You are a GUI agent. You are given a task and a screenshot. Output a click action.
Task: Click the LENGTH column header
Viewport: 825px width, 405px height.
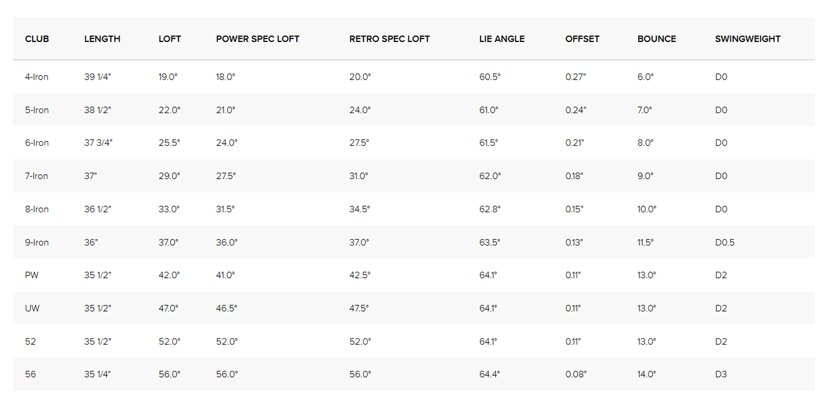tap(102, 39)
